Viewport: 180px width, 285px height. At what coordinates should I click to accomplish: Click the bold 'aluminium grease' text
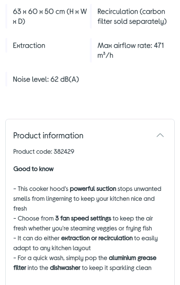coord(132,258)
